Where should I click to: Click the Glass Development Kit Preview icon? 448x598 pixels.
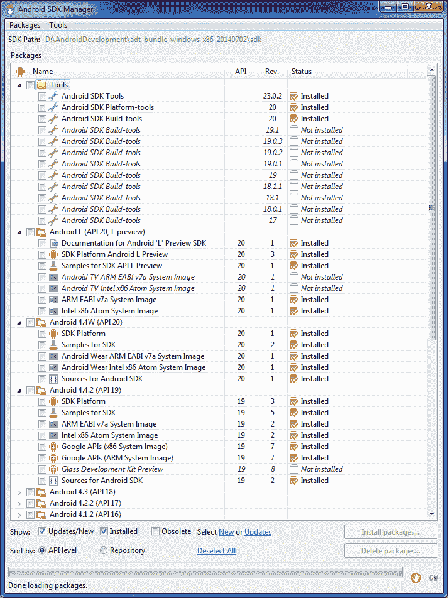point(53,469)
